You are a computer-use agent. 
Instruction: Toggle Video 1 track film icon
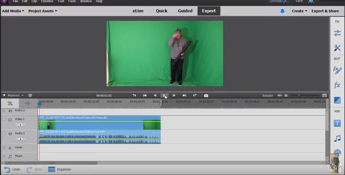click(x=10, y=120)
